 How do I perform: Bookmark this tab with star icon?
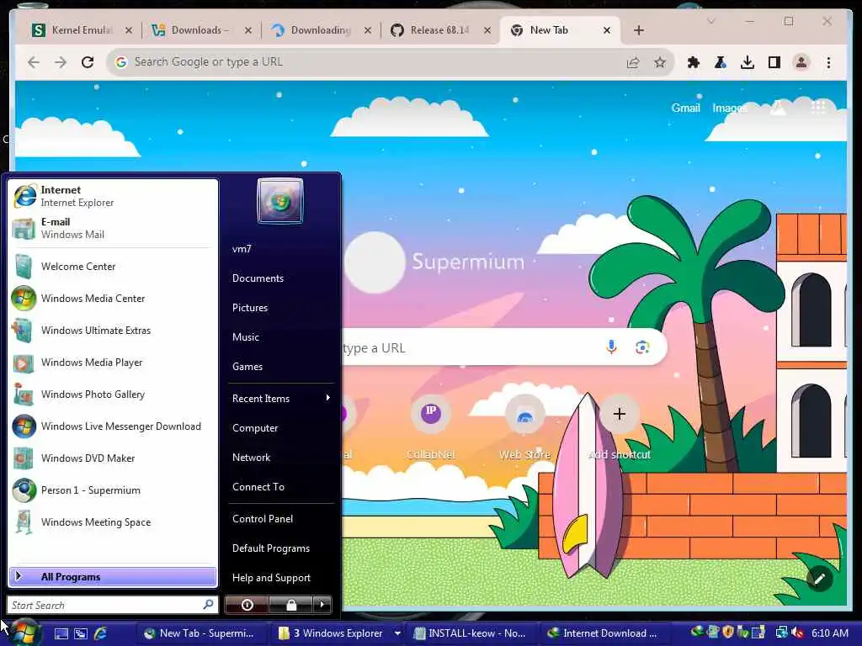[x=660, y=62]
